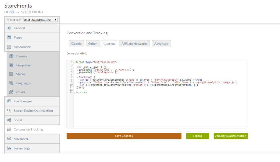This screenshot has width=280, height=162.
Task: Click the Languages icon
Action: point(11,83)
